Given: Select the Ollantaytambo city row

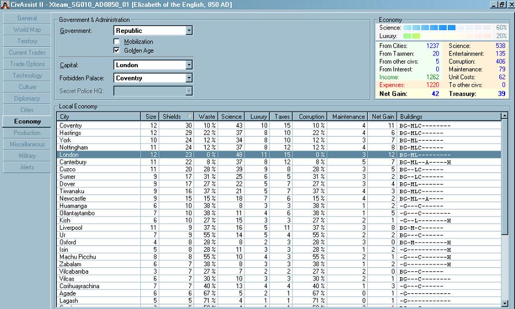Looking at the screenshot, I should click(x=279, y=213).
